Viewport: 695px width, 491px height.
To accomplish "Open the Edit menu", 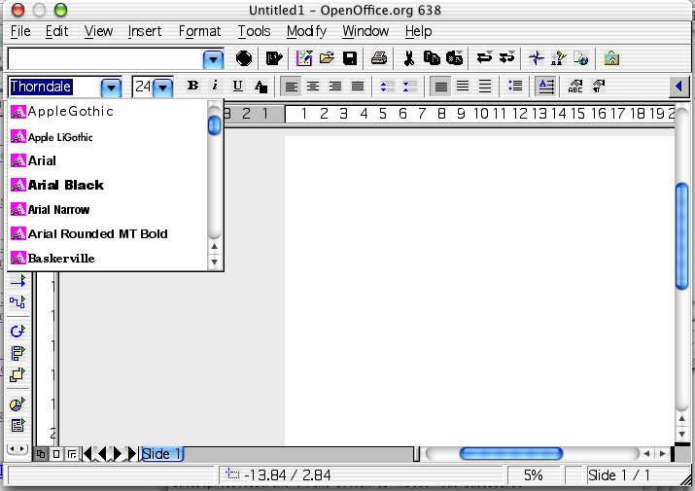I will (x=56, y=31).
